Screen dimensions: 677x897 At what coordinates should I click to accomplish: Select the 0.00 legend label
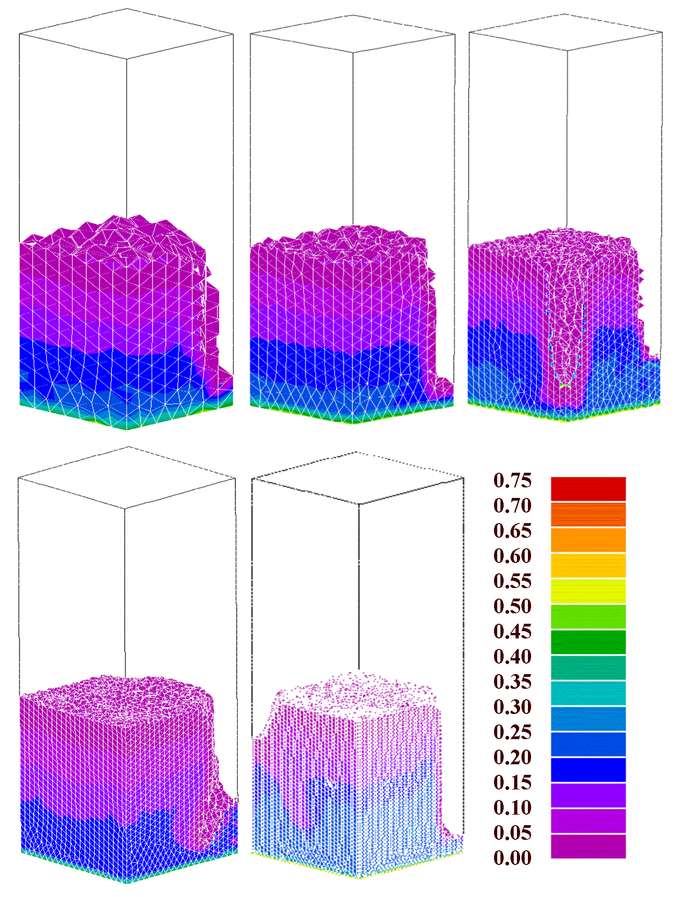(512, 858)
